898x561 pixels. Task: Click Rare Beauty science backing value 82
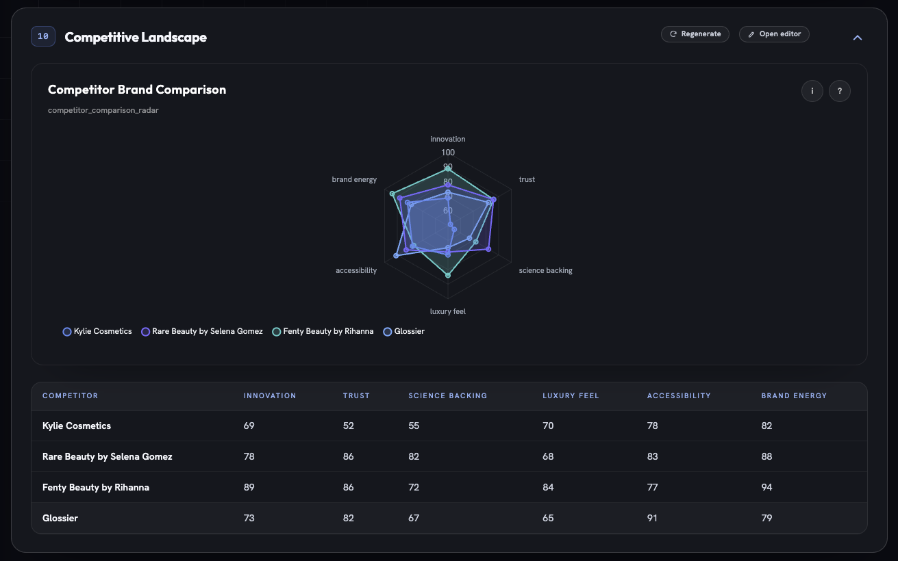[414, 456]
